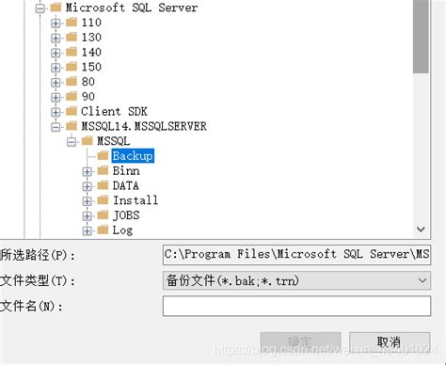Collapse the MSSQL14.MSSQLSERVER tree node

click(56, 127)
